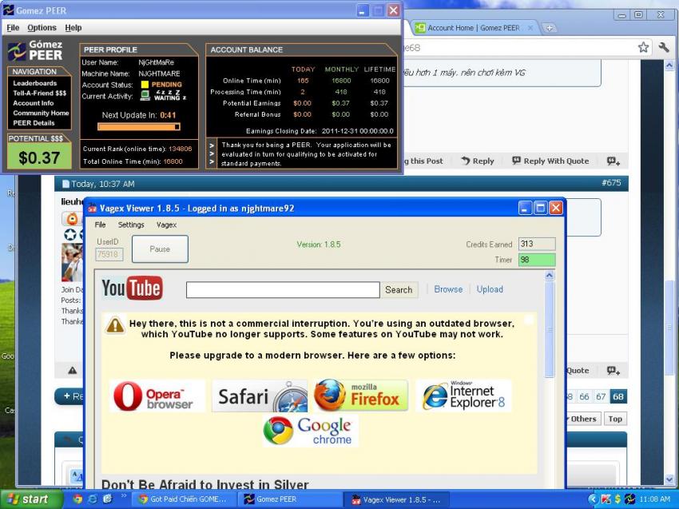Click the green Timer field
Screen dimensions: 679x509
coord(537,260)
